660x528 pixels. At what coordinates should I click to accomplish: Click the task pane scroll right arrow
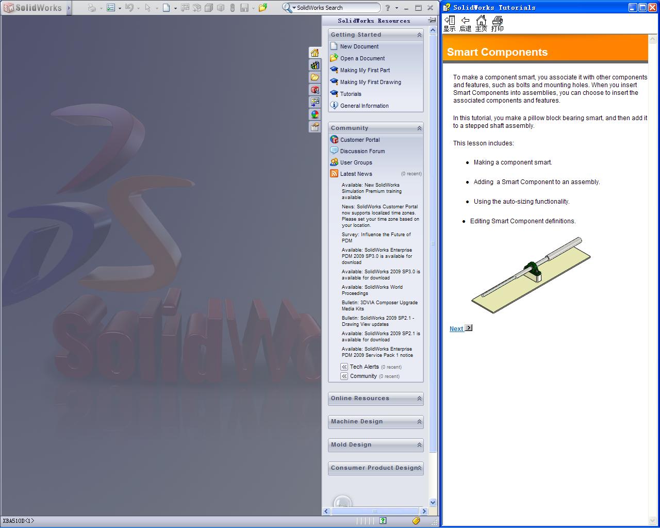pyautogui.click(x=424, y=511)
